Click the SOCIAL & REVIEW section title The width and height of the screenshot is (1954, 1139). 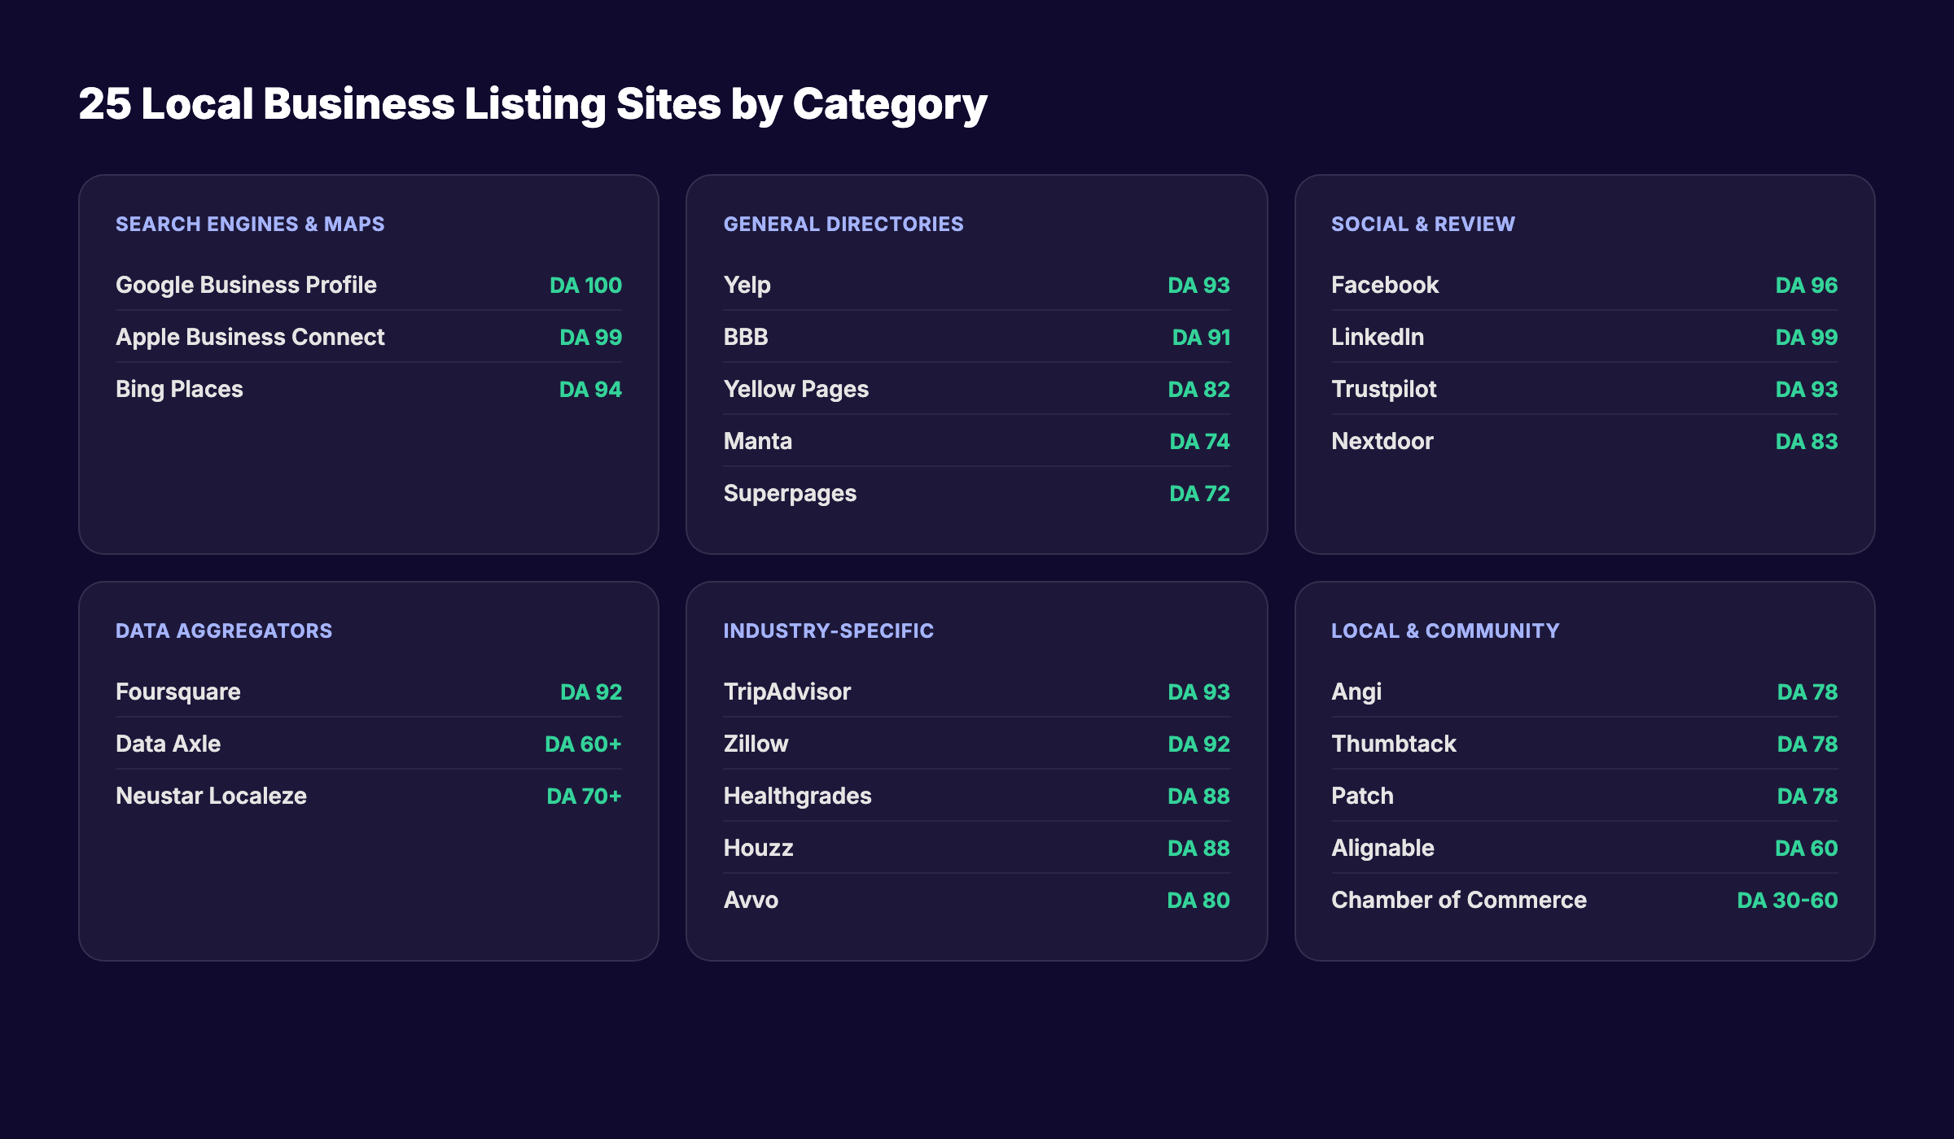pos(1422,225)
